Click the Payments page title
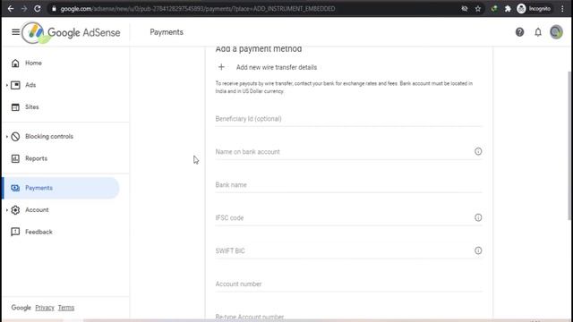 pyautogui.click(x=167, y=32)
